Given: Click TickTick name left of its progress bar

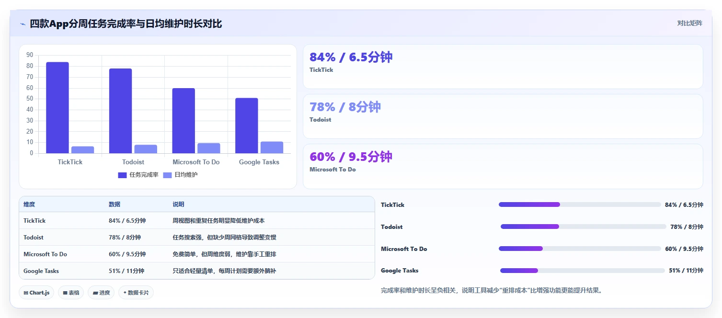Looking at the screenshot, I should pyautogui.click(x=392, y=205).
